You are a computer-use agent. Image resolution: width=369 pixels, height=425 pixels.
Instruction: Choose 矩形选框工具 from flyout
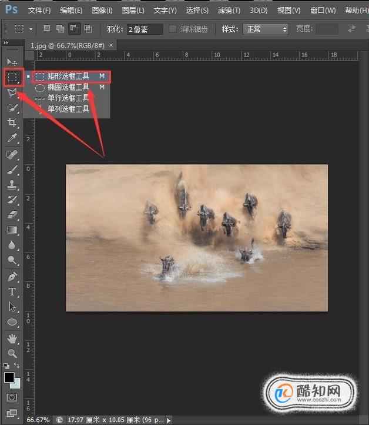[x=71, y=77]
